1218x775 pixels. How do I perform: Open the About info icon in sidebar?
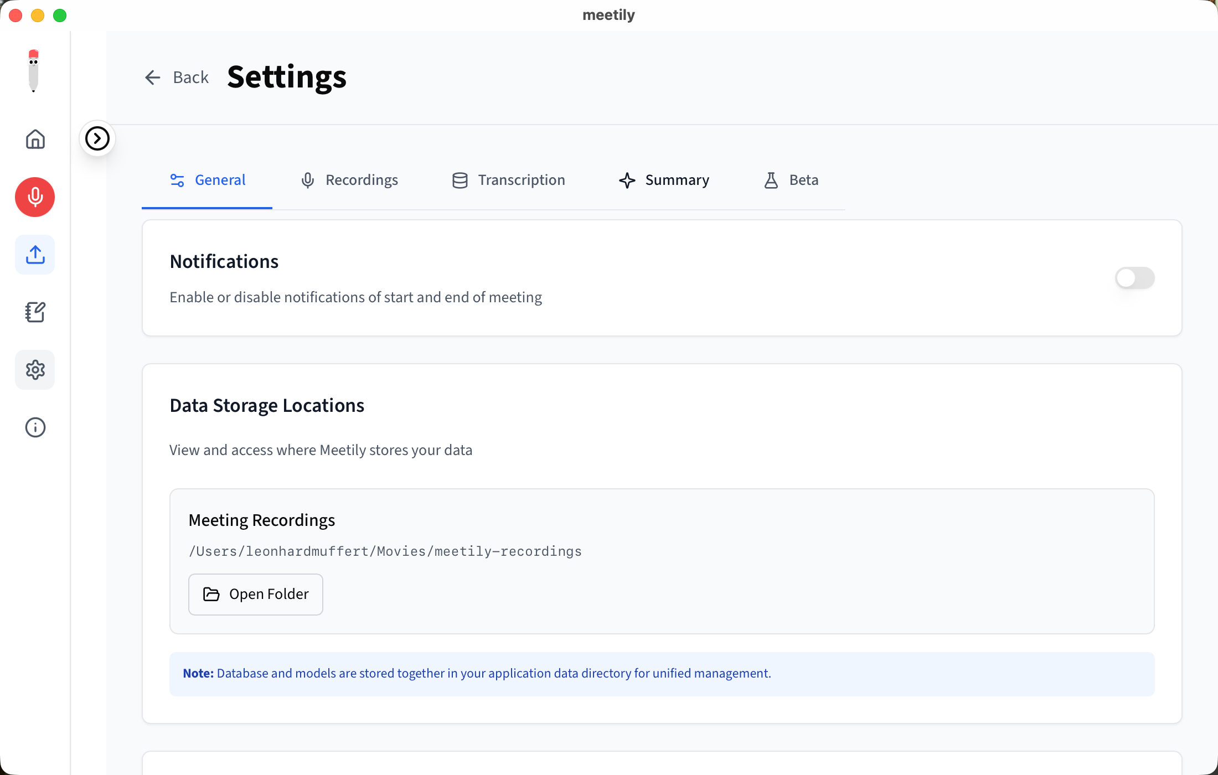(35, 427)
